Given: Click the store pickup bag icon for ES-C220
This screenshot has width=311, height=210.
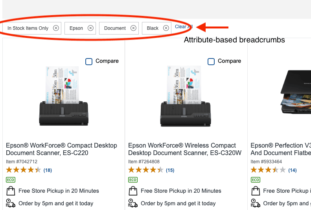Looking at the screenshot, I should (x=11, y=191).
